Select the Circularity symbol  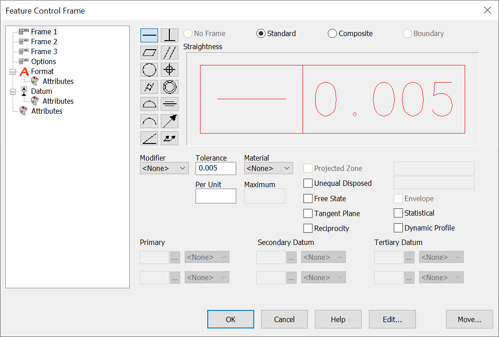coord(149,69)
